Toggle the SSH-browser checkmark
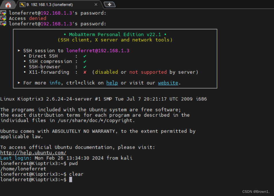The image size is (274, 196). click(x=84, y=66)
